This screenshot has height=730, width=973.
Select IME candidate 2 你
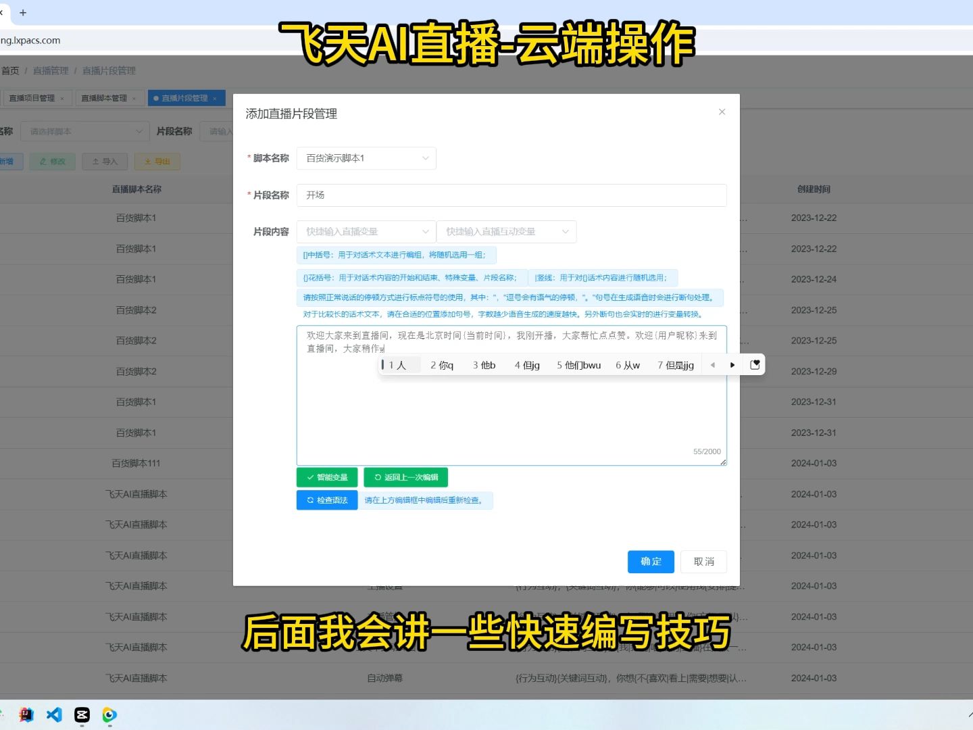pyautogui.click(x=442, y=365)
